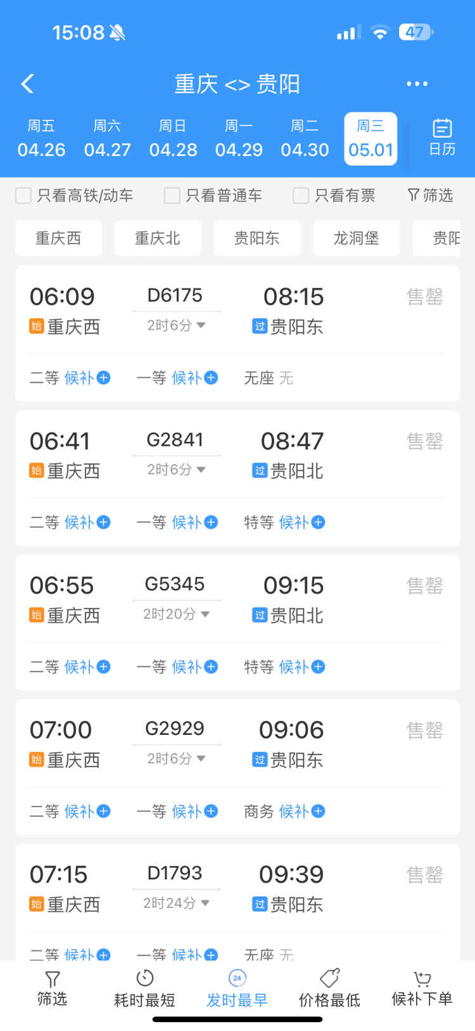This screenshot has width=475, height=1031.
Task: Open the calendar (日历) date picker
Action: 442,137
